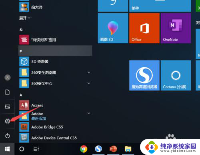Open the 画图 3D tile

pos(113,28)
